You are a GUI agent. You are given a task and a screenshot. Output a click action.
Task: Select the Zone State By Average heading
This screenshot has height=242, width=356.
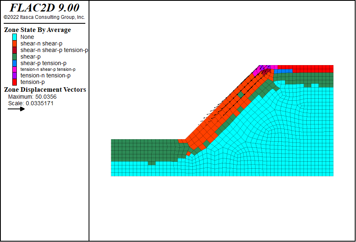click(37, 30)
